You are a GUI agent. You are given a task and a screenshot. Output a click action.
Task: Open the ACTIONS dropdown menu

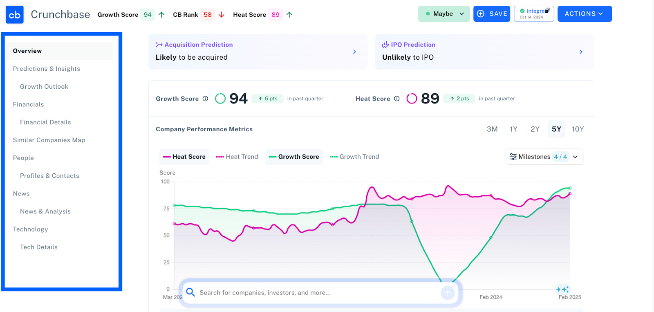[585, 14]
